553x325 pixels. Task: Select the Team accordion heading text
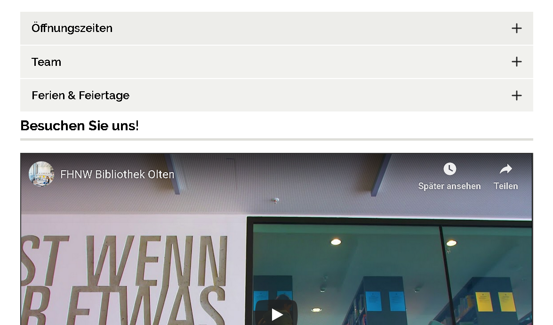(46, 62)
